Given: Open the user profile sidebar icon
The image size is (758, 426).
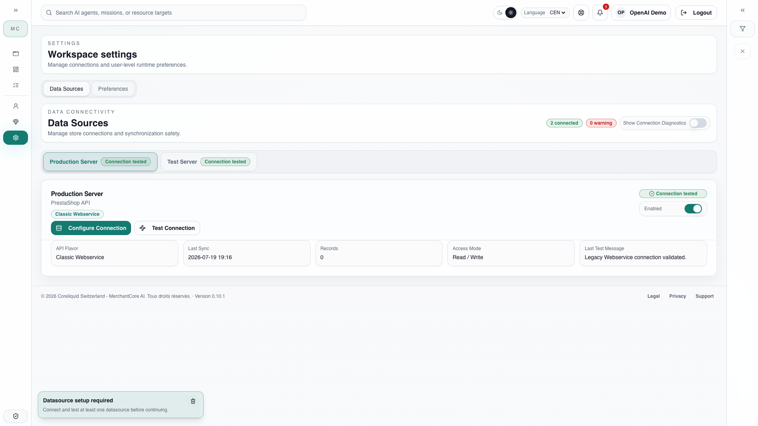Looking at the screenshot, I should 16,106.
